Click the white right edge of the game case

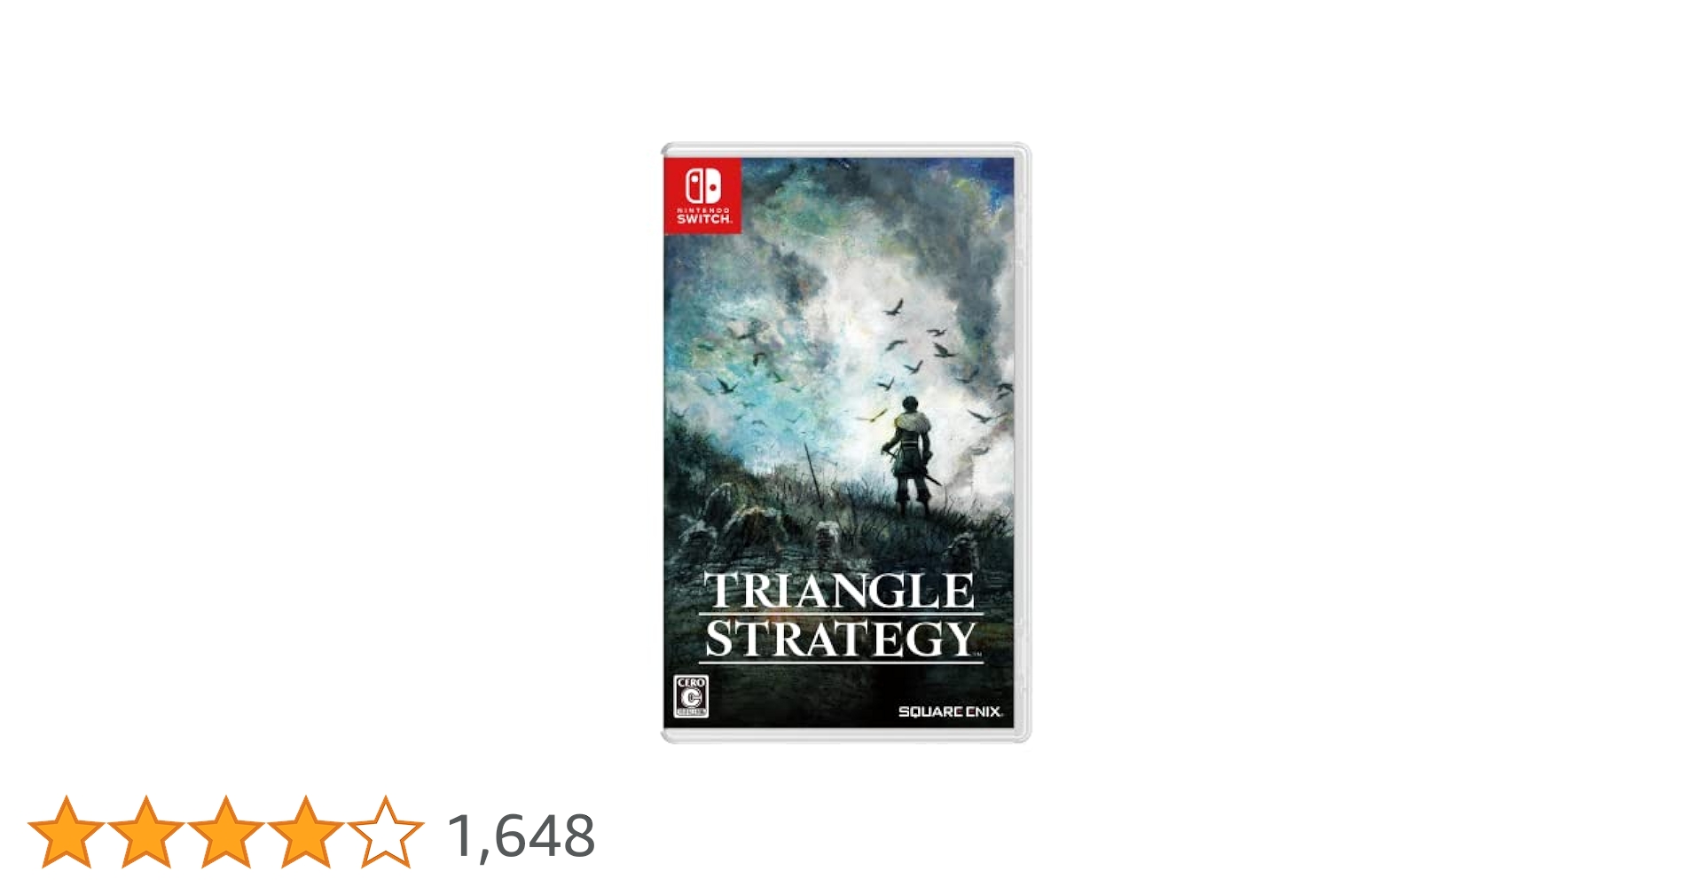1023,443
